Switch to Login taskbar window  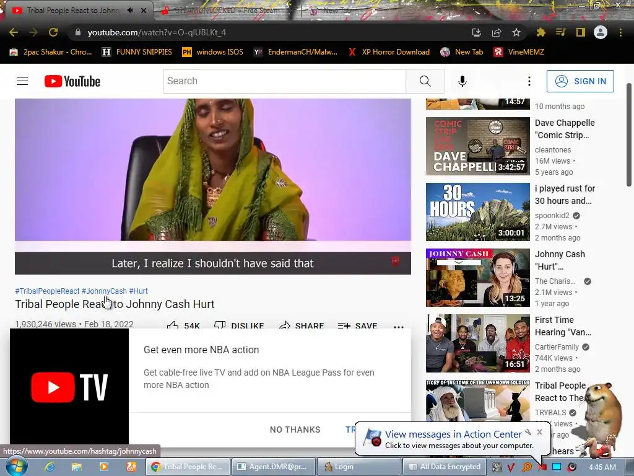coord(358,467)
